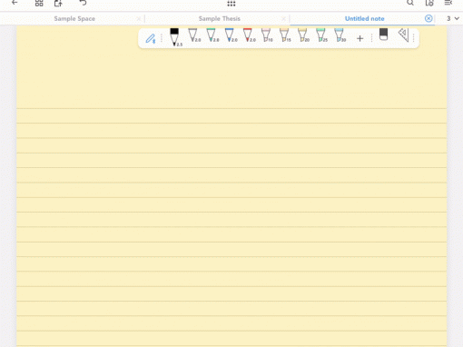Switch to the Sample Space tab
Screen dimensions: 463x347
(x=74, y=19)
